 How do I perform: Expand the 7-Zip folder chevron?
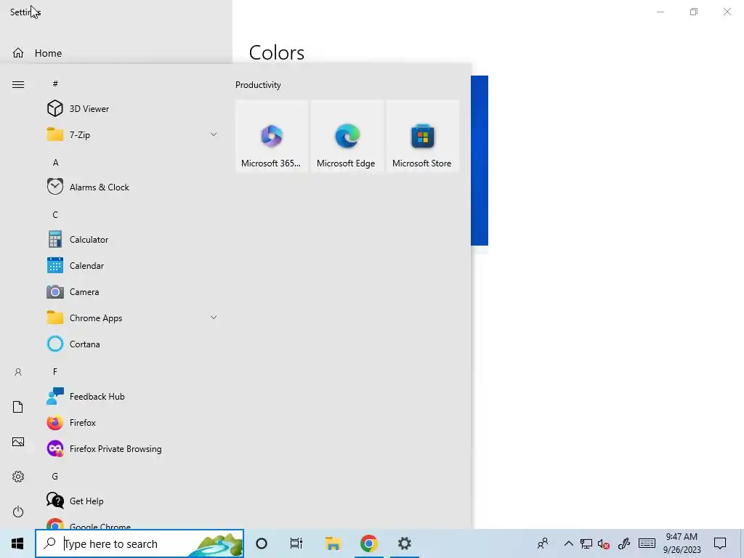[x=214, y=134]
